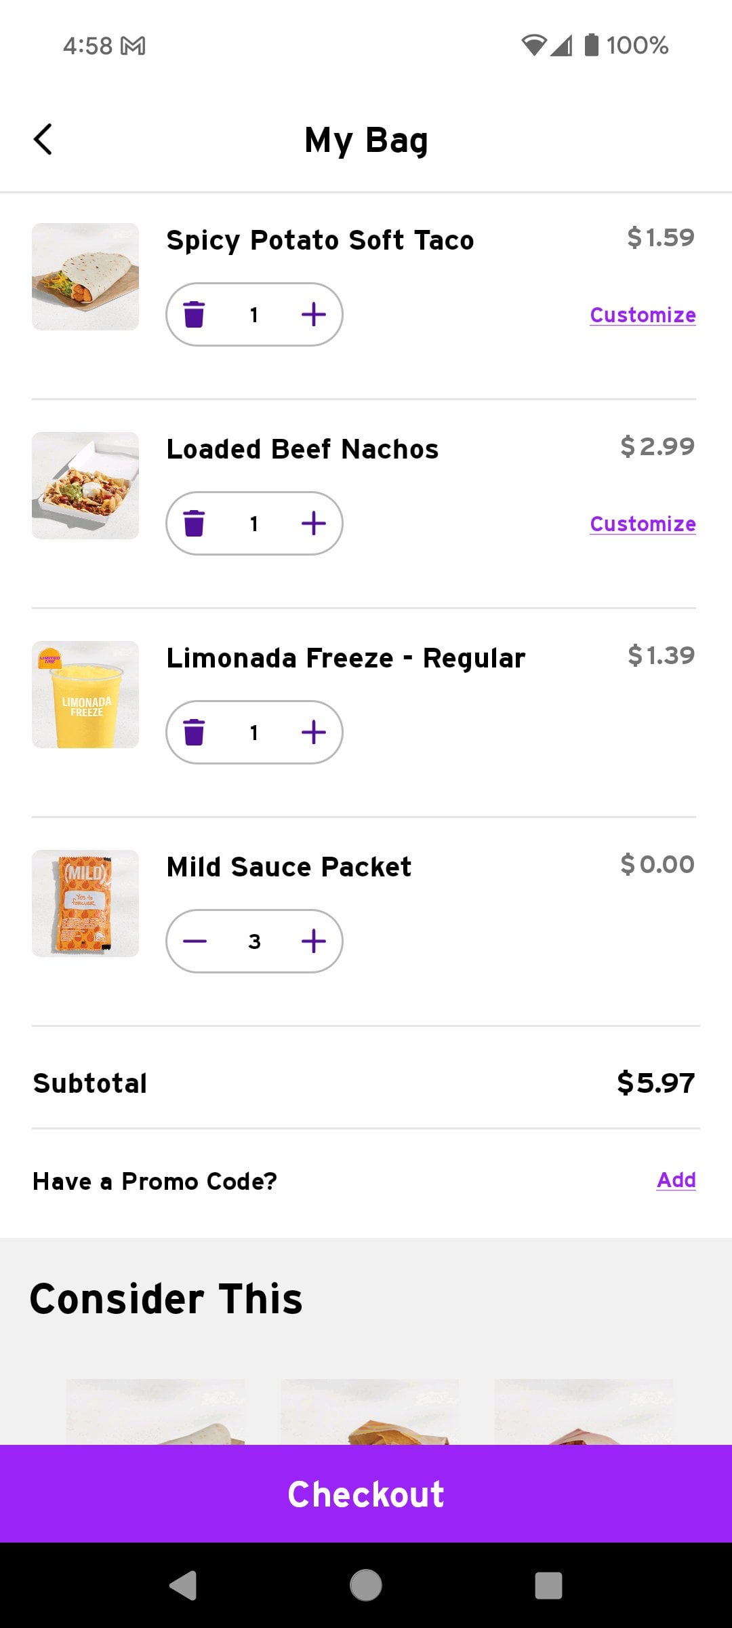Tap the back arrow on My Bag
Image resolution: width=732 pixels, height=1628 pixels.
(43, 140)
